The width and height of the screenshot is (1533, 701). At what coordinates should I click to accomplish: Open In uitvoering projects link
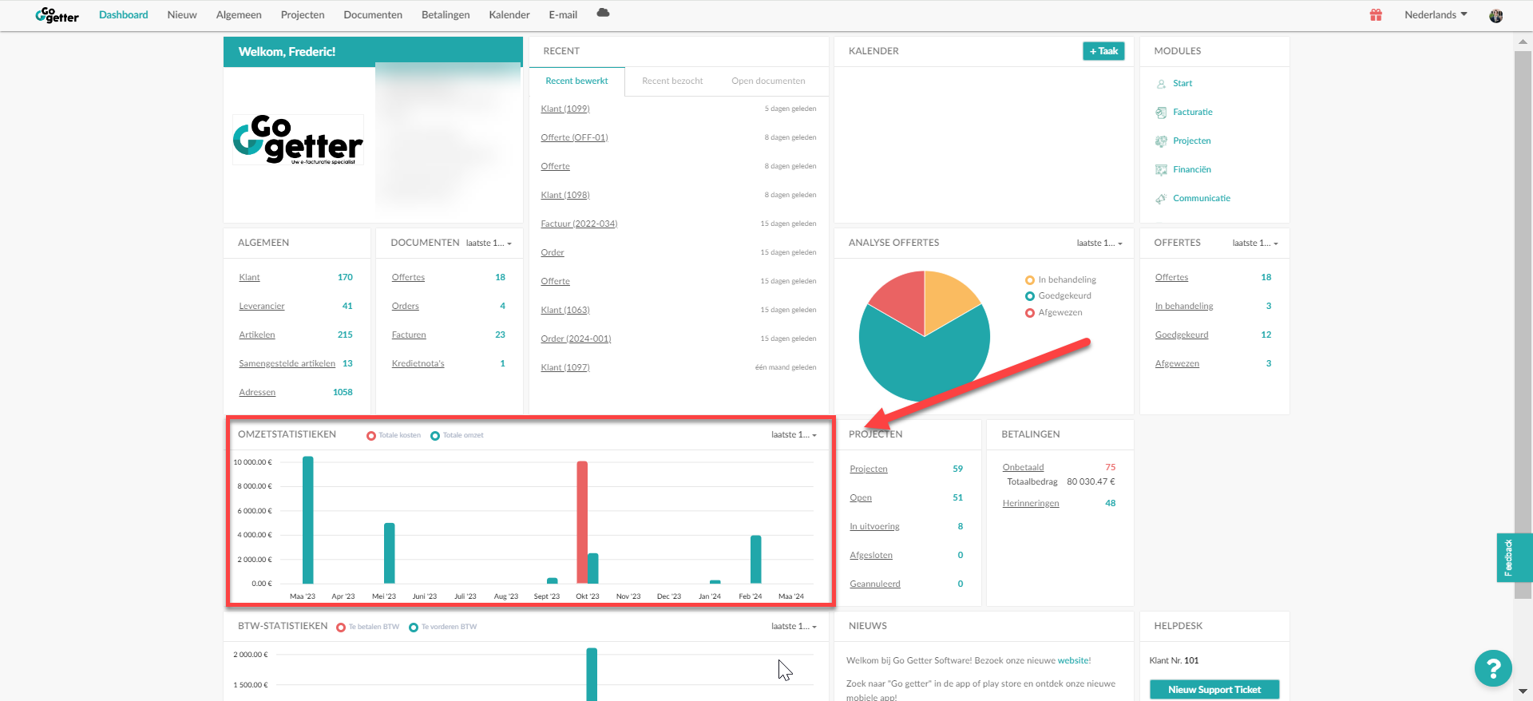874,526
